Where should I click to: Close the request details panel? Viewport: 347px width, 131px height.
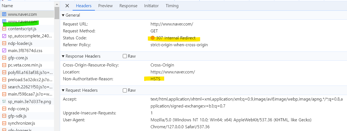[67, 6]
